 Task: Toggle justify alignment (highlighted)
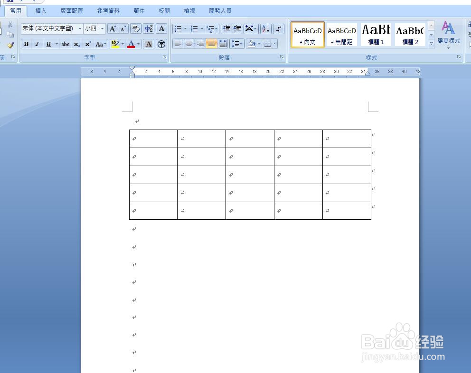point(211,44)
